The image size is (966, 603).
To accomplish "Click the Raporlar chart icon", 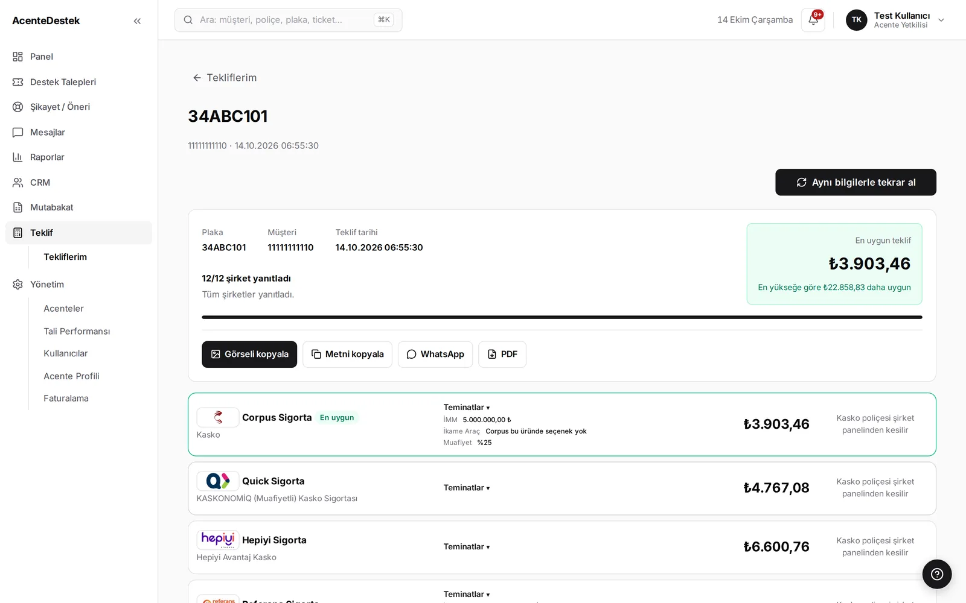I will point(18,157).
